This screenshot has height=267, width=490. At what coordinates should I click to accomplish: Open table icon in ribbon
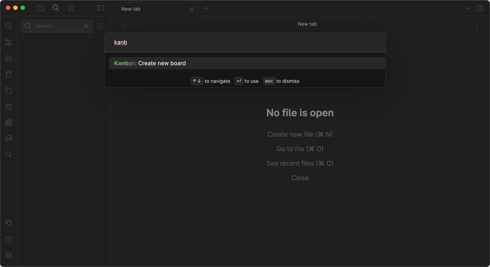pos(9,123)
